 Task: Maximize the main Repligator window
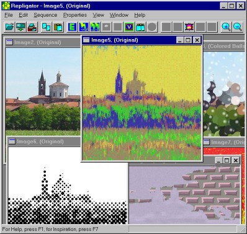232,6
